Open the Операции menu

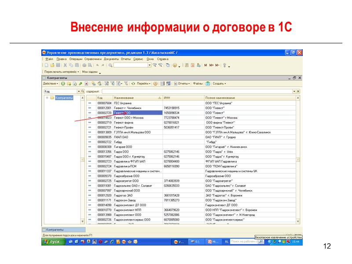point(76,59)
